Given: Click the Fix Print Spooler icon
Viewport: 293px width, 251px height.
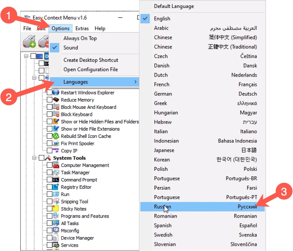Looking at the screenshot, I should tap(56, 143).
